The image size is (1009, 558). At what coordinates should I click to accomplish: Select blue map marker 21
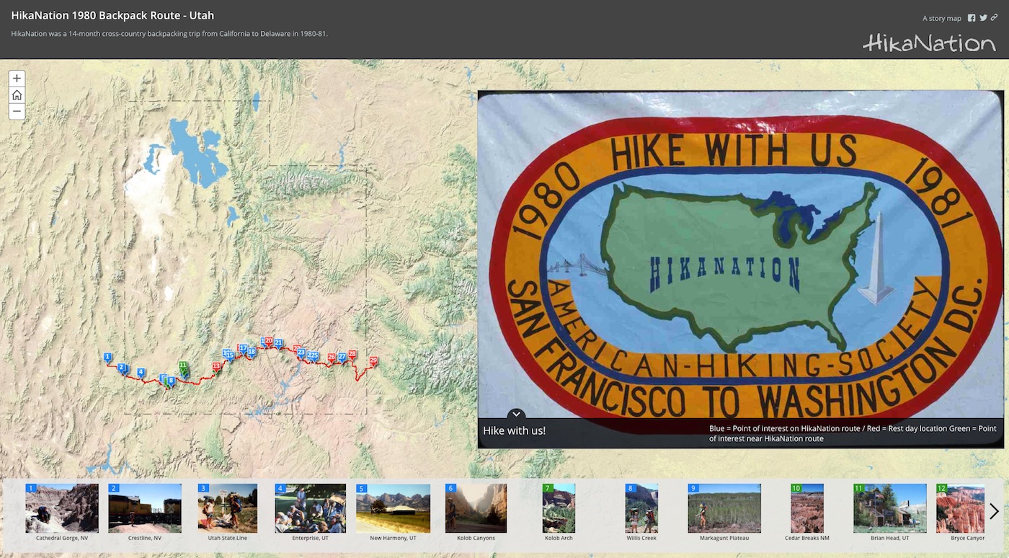pyautogui.click(x=278, y=343)
